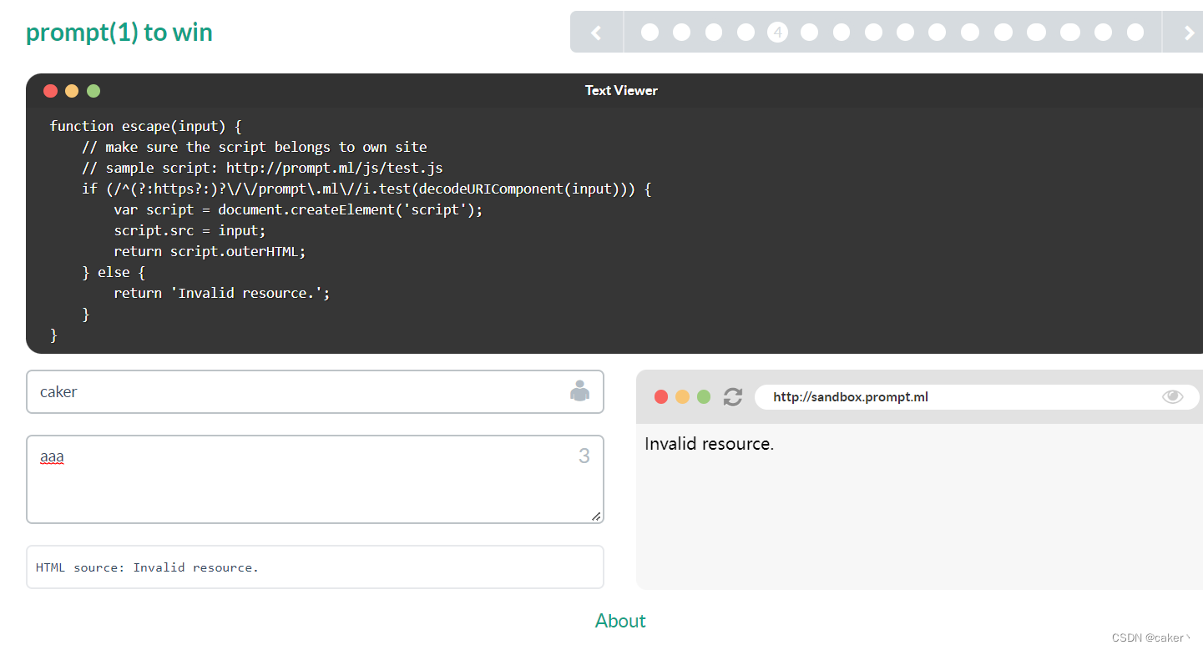Toggle the eye icon in sandbox bar

click(1173, 396)
